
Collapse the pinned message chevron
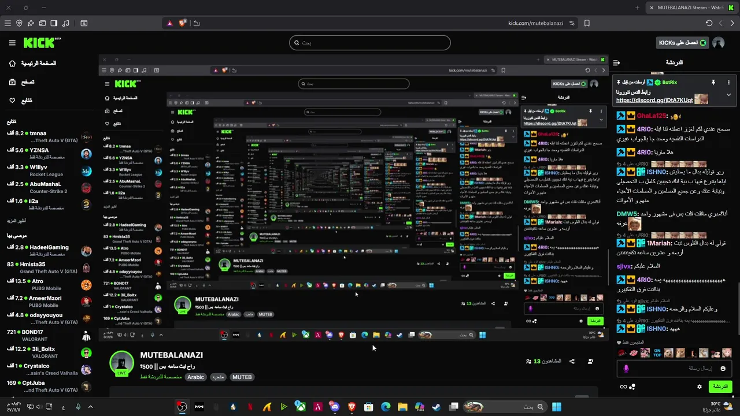point(728,95)
